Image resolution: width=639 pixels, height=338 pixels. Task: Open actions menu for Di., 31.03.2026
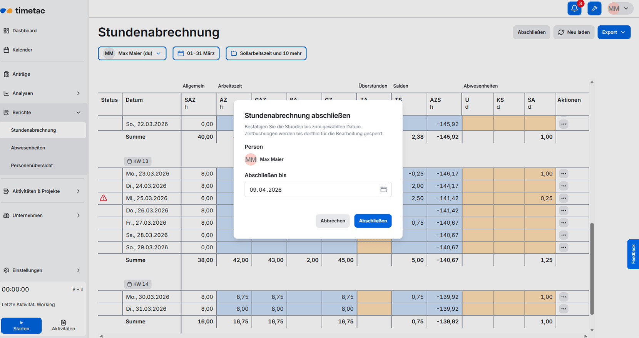[564, 309]
